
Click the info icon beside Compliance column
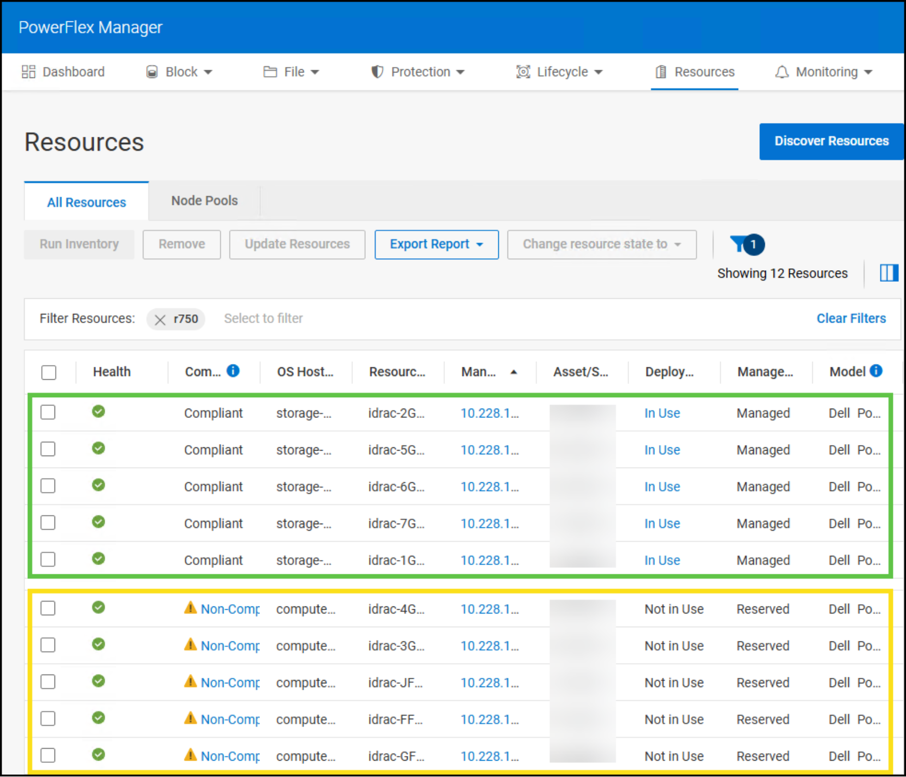pos(233,371)
